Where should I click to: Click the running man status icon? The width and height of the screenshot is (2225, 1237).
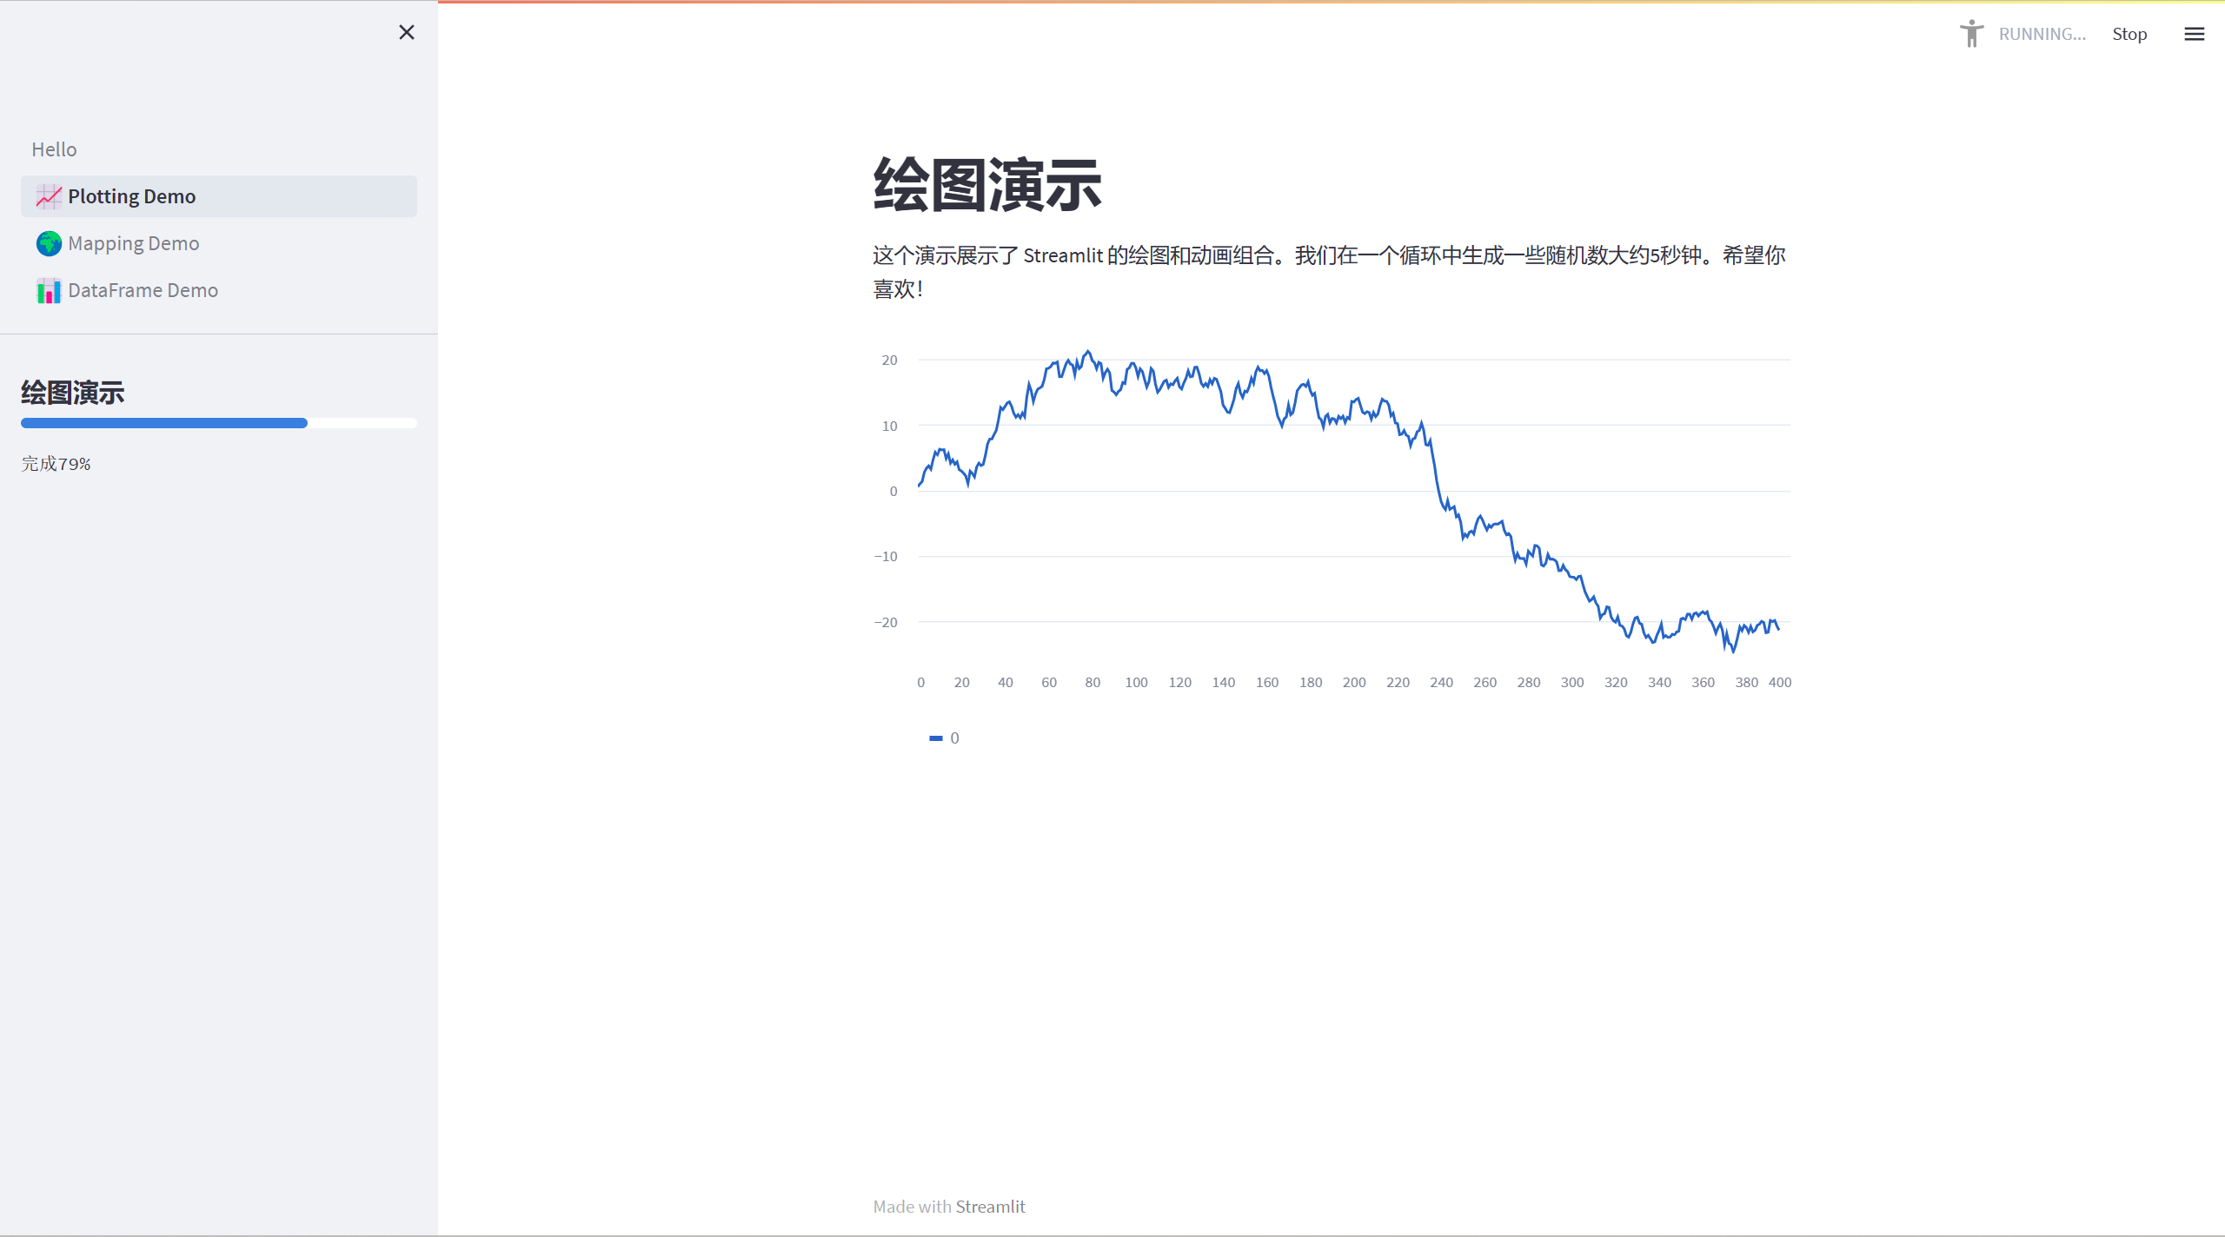click(1971, 34)
